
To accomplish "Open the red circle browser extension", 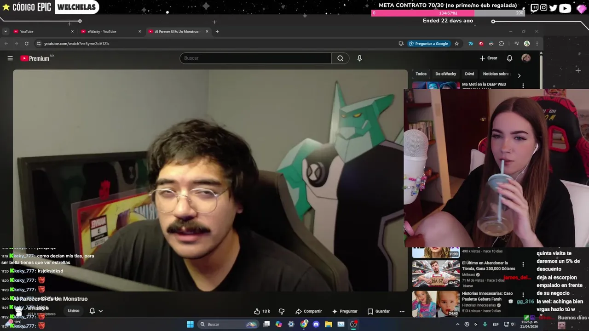I will 481,44.
